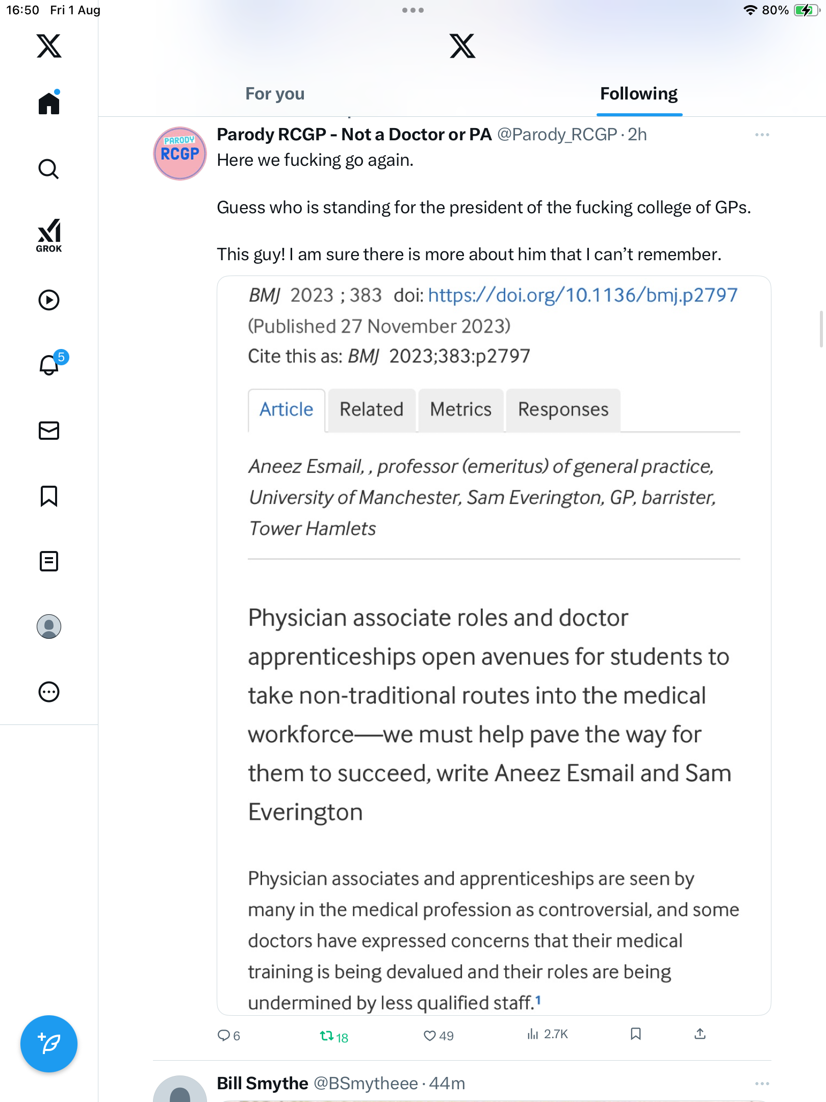This screenshot has width=826, height=1102.
Task: Open the video play icon in sidebar
Action: (x=49, y=300)
